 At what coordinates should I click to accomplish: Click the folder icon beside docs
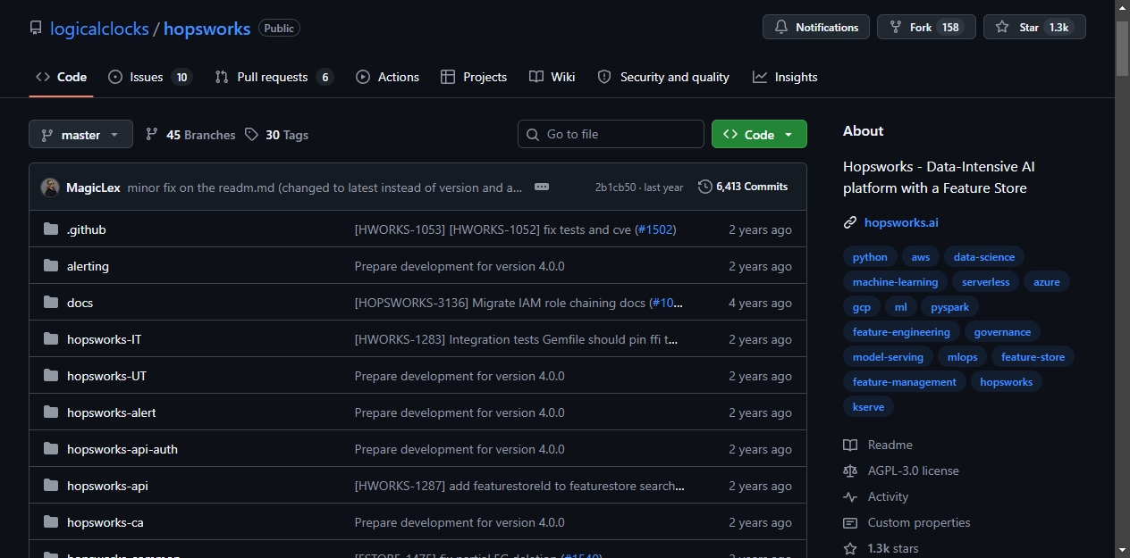pos(51,303)
